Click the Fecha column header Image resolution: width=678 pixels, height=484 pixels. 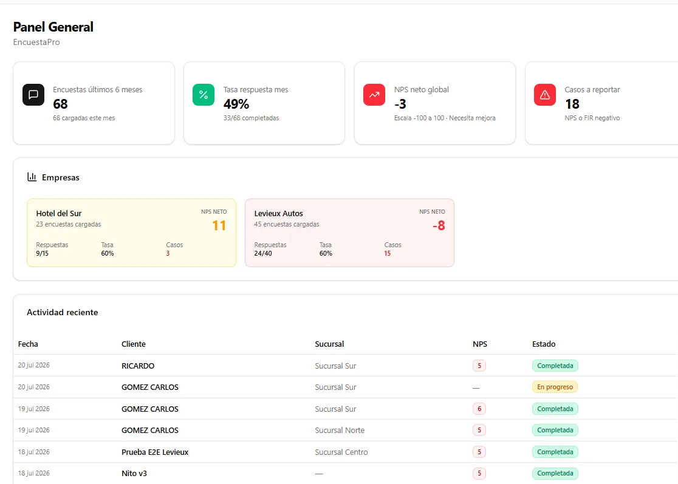click(x=28, y=344)
